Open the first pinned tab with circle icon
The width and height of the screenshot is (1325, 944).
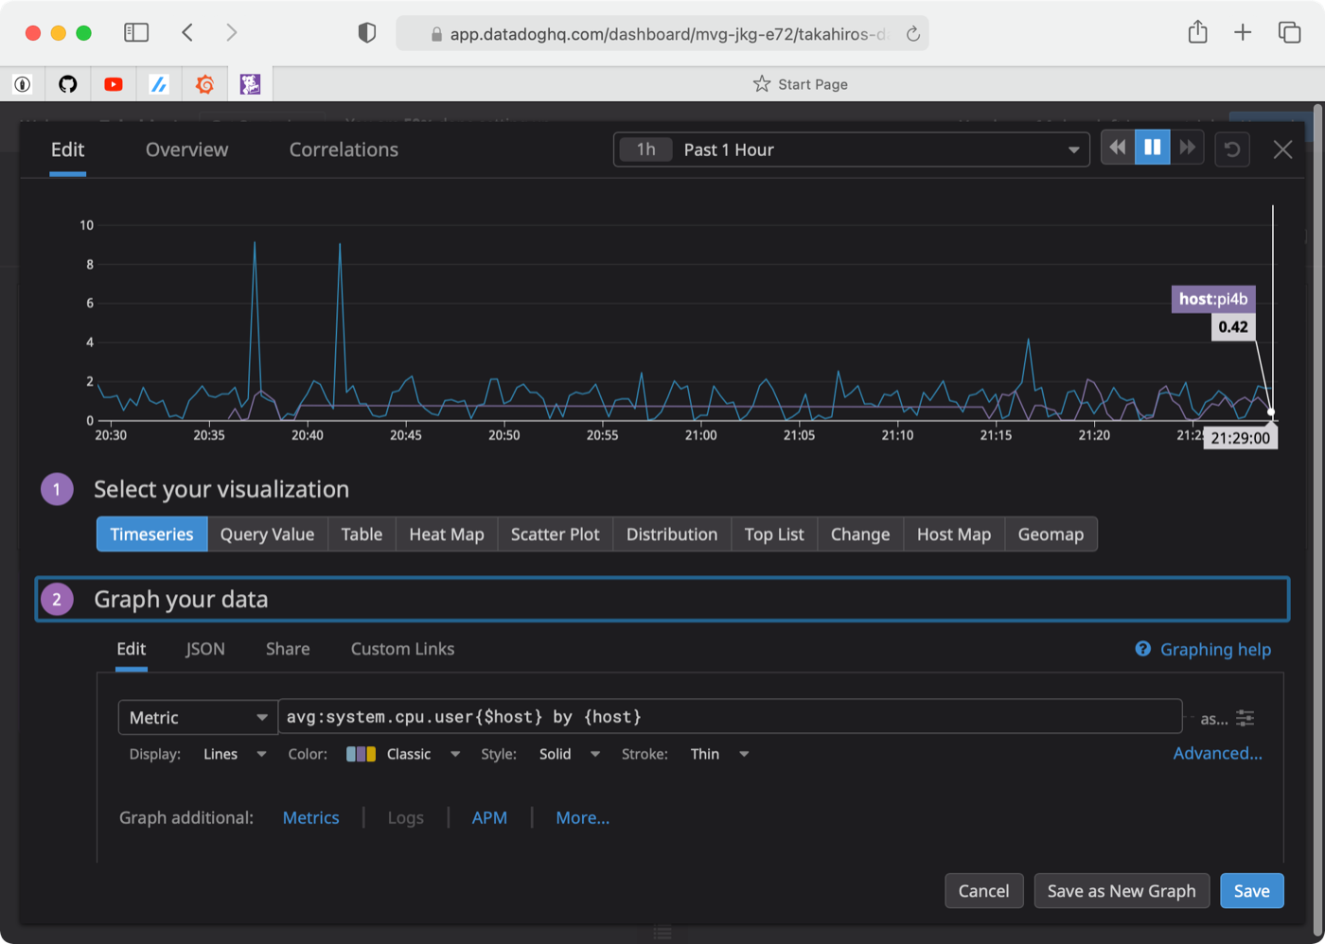point(23,84)
